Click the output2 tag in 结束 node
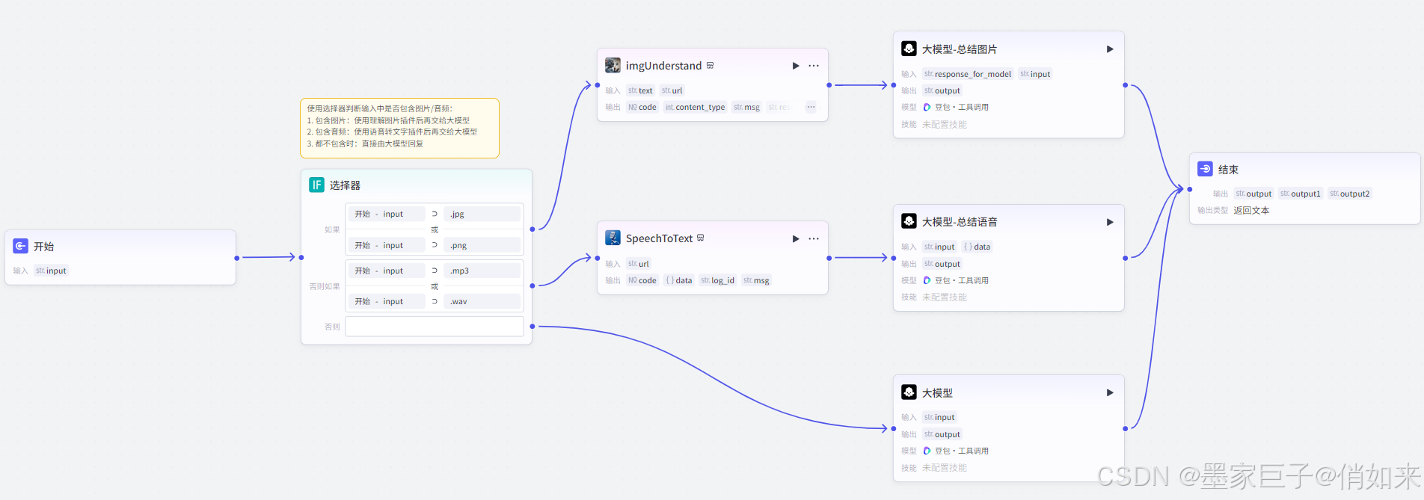 point(1350,194)
